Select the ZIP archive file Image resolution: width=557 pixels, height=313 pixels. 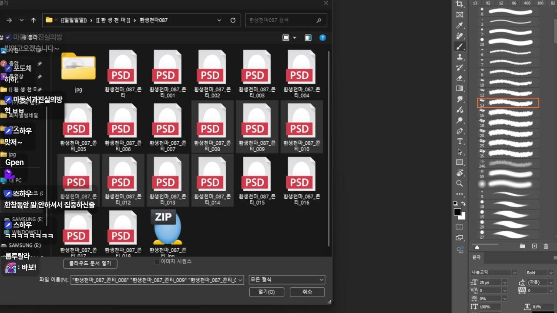tap(168, 233)
